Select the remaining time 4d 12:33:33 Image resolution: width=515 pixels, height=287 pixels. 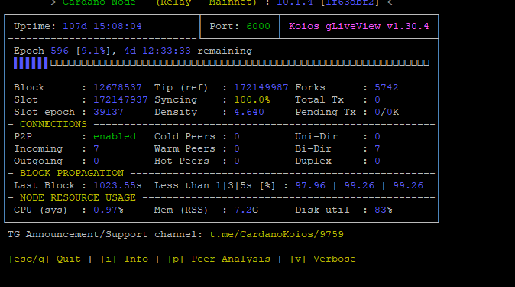pyautogui.click(x=157, y=51)
